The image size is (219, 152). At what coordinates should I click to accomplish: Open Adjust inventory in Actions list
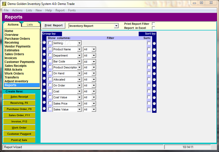pyautogui.click(x=22, y=81)
